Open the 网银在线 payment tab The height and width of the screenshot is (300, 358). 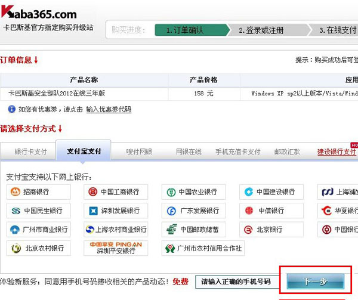click(x=189, y=151)
